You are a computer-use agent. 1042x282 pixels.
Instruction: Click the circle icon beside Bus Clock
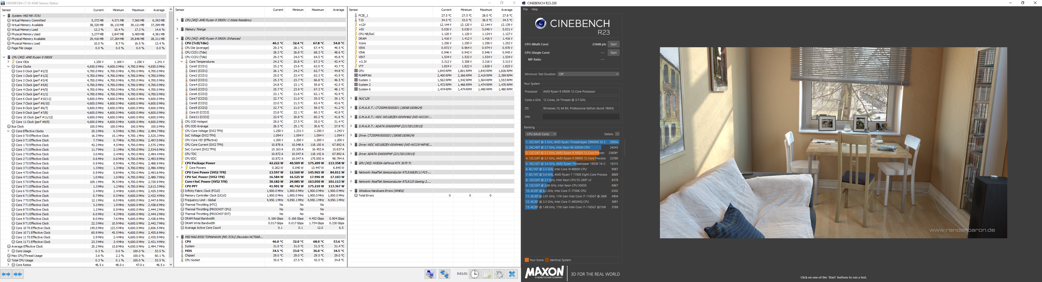pyautogui.click(x=9, y=127)
